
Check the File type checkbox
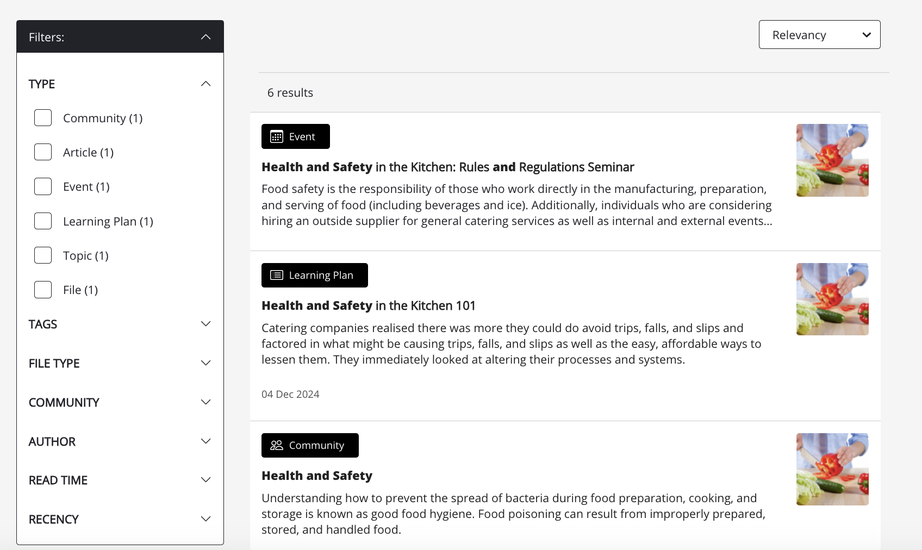pos(43,290)
